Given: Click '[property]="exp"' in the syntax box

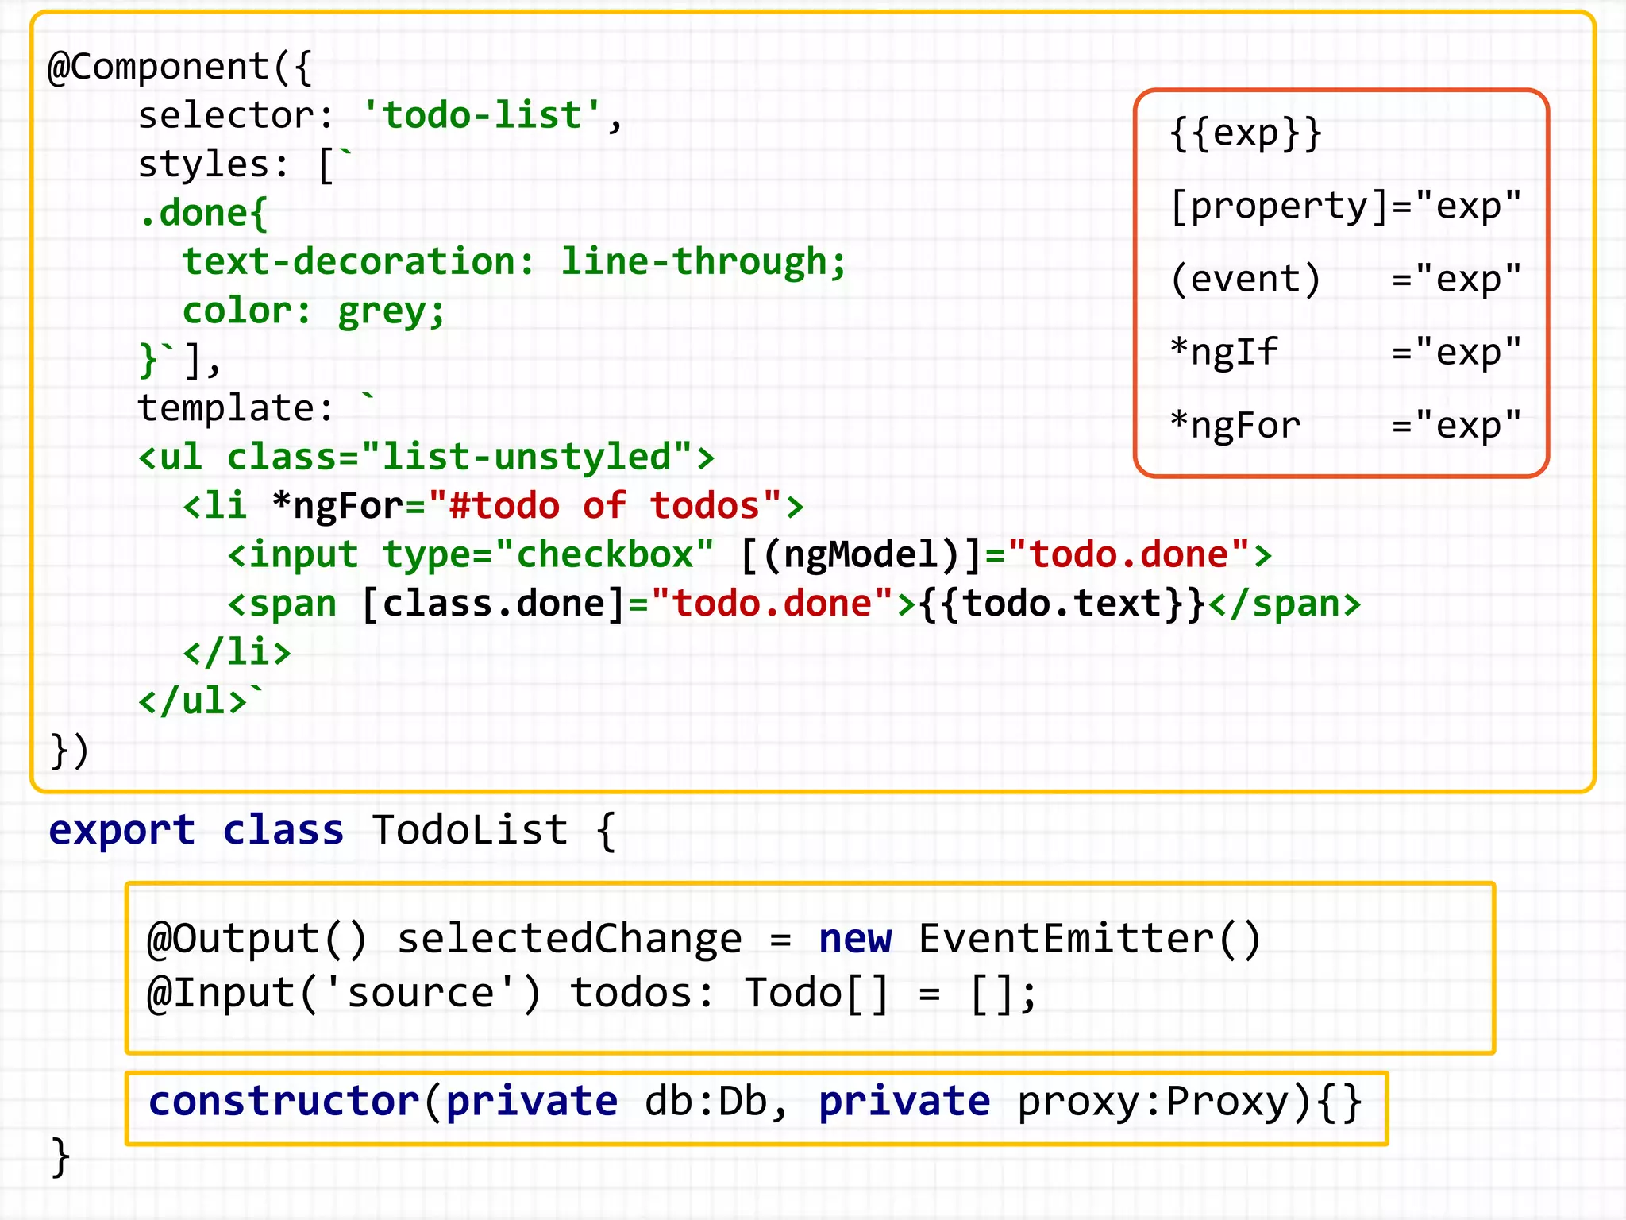Looking at the screenshot, I should click(x=1346, y=206).
